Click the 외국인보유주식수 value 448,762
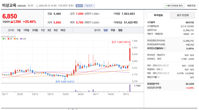The height and width of the screenshot is (110, 199). (x=190, y=45)
